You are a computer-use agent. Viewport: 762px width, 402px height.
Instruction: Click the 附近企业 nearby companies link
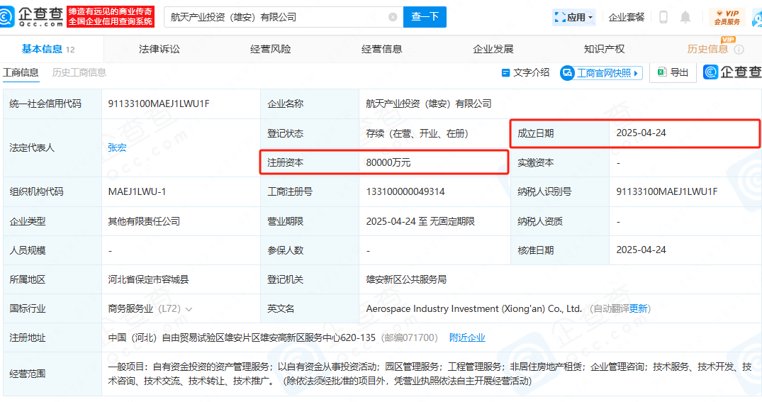click(x=467, y=337)
